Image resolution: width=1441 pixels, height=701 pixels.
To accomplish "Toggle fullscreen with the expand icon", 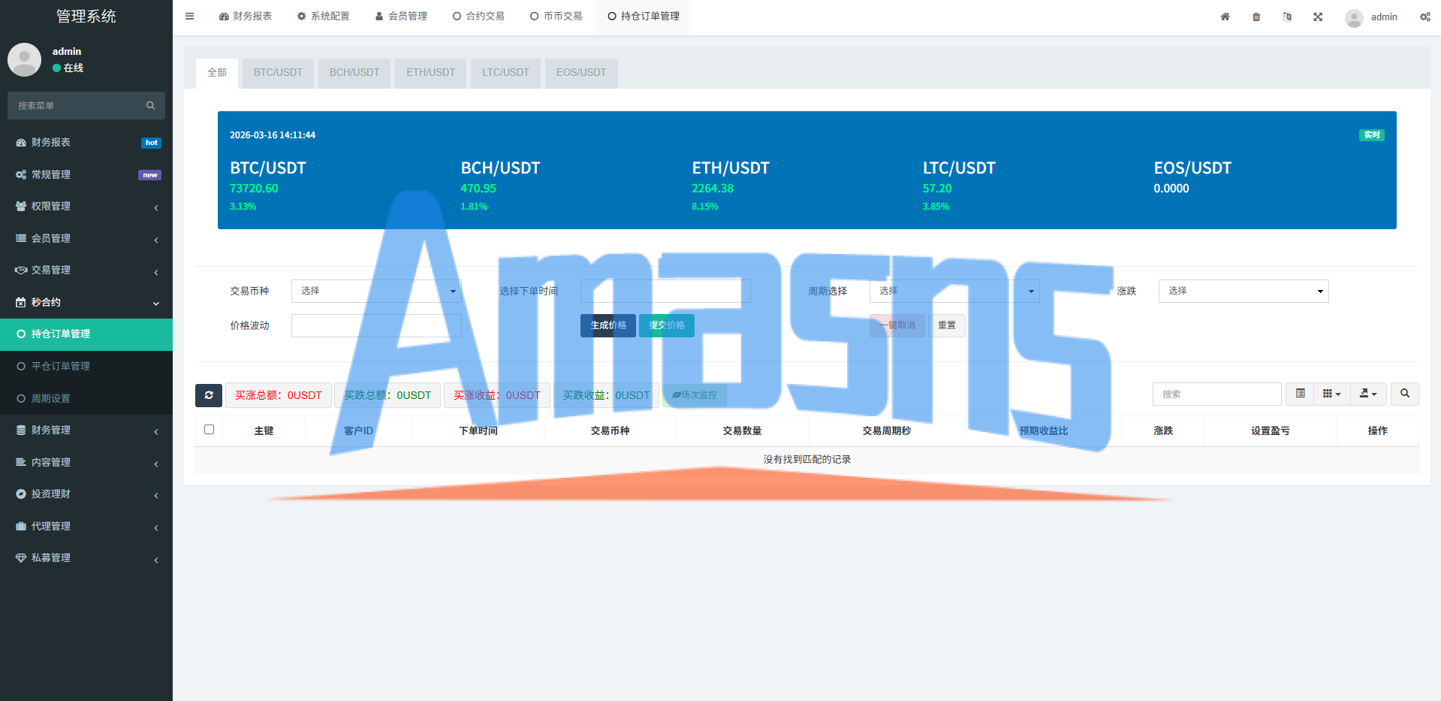I will click(x=1318, y=17).
